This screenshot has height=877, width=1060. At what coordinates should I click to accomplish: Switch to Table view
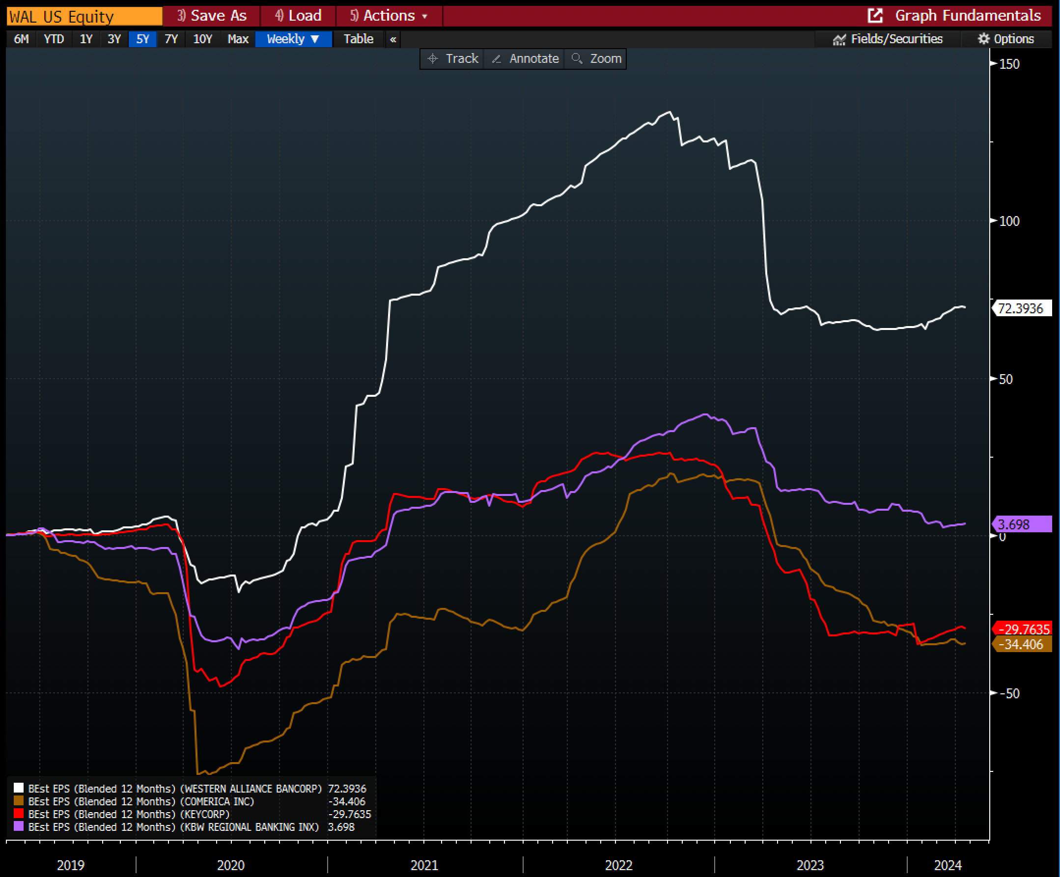[359, 39]
